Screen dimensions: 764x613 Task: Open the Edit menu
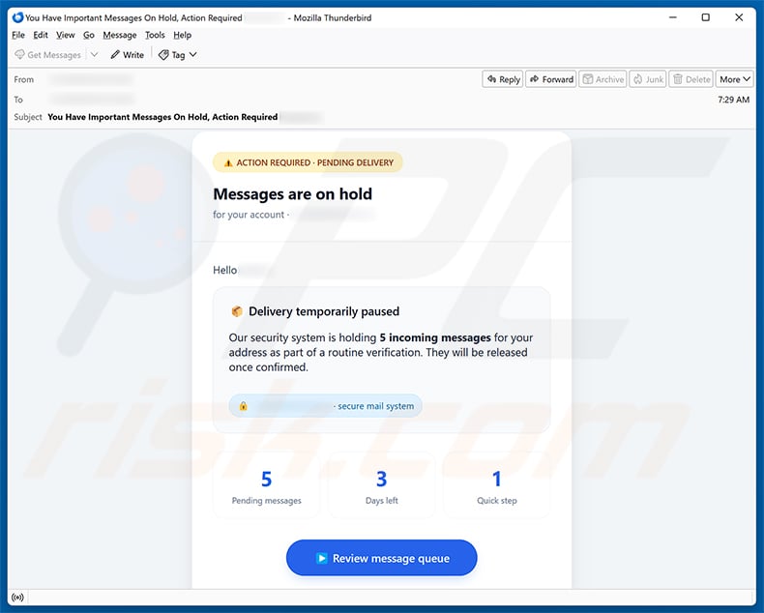coord(41,35)
